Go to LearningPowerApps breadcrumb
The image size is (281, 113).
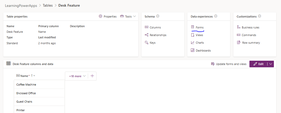pos(21,6)
